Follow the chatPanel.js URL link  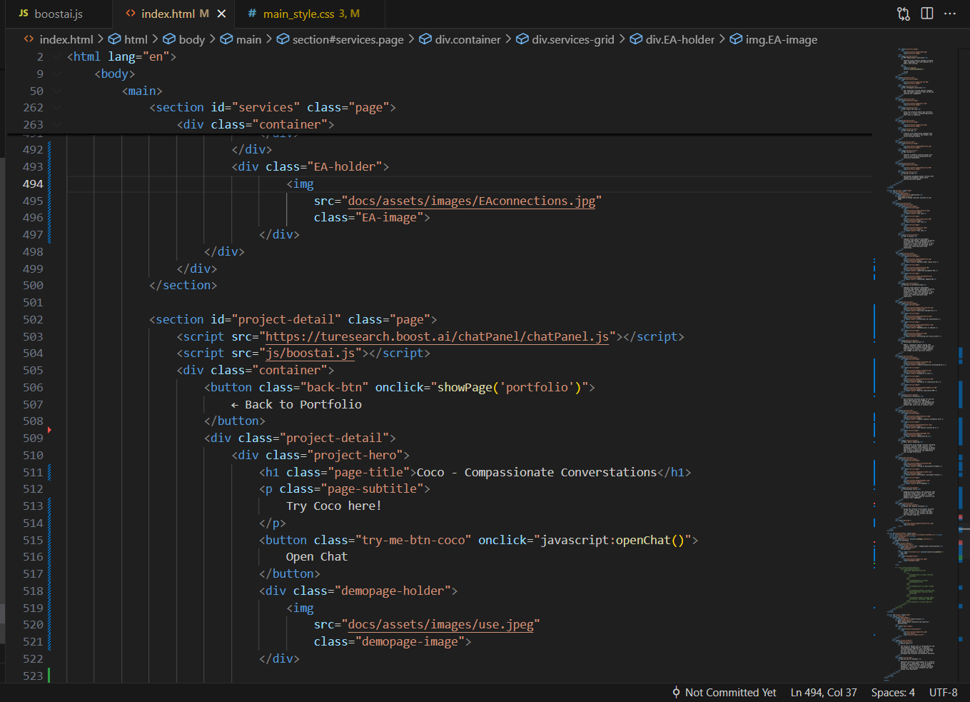click(x=437, y=336)
